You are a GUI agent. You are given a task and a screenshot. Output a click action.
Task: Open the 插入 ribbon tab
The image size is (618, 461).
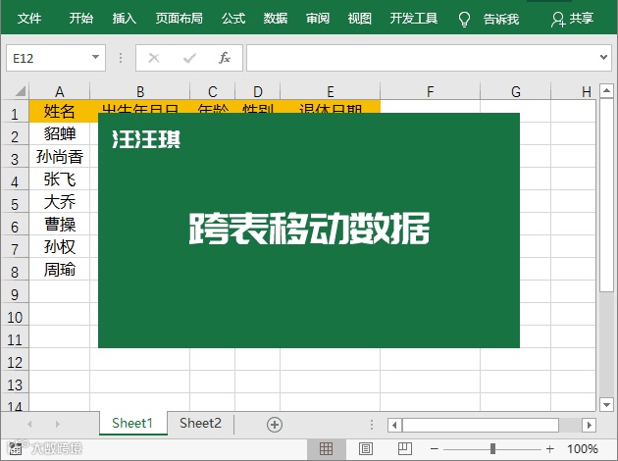pyautogui.click(x=124, y=18)
